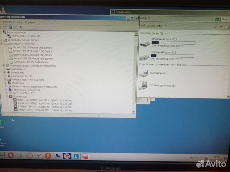Click the blue L icon in taskbar
This screenshot has height=172, width=230.
point(76,156)
